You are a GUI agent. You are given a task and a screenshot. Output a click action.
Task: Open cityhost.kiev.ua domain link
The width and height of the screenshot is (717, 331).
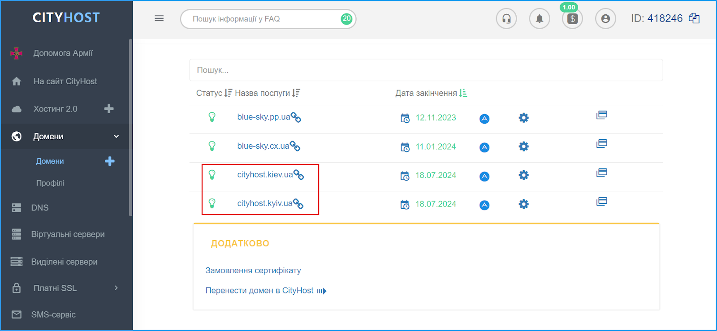[265, 175]
